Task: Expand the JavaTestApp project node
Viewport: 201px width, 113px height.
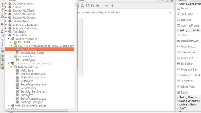Action: pyautogui.click(x=6, y=21)
